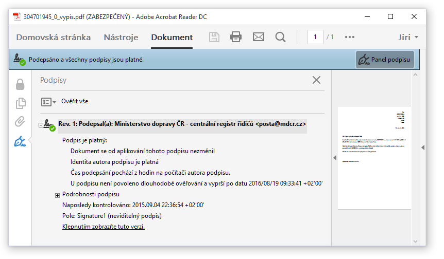Click link Klepnutím zobrazíte tuto verzi

(103, 227)
